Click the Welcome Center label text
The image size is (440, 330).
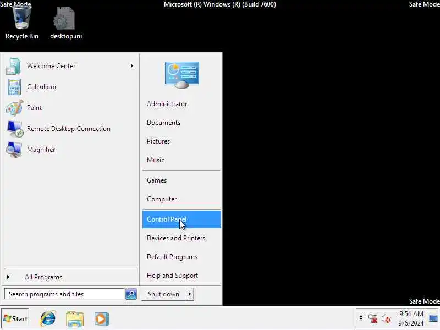(x=51, y=66)
